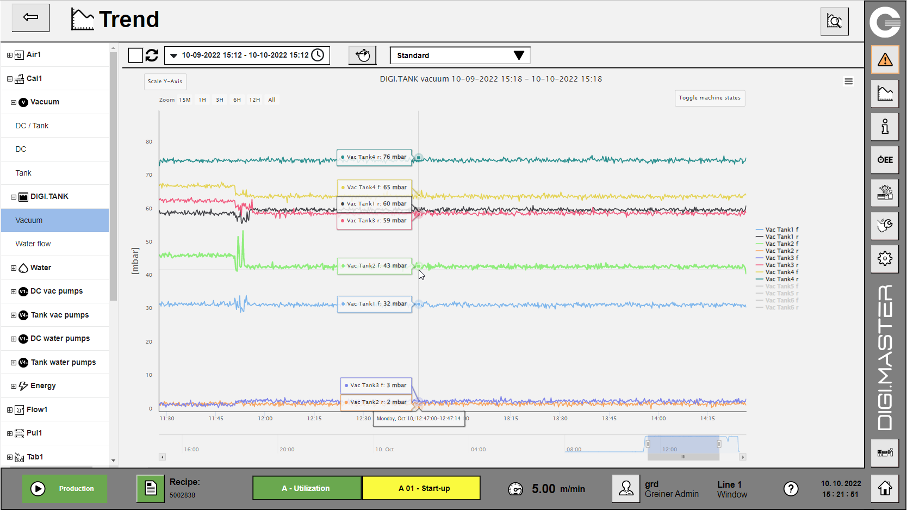Open the chart hamburger menu
The height and width of the screenshot is (510, 907).
pos(848,82)
